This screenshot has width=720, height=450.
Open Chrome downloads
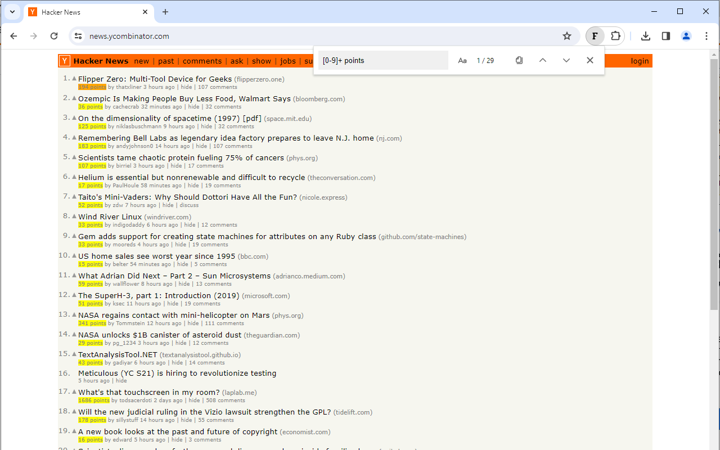click(x=645, y=35)
